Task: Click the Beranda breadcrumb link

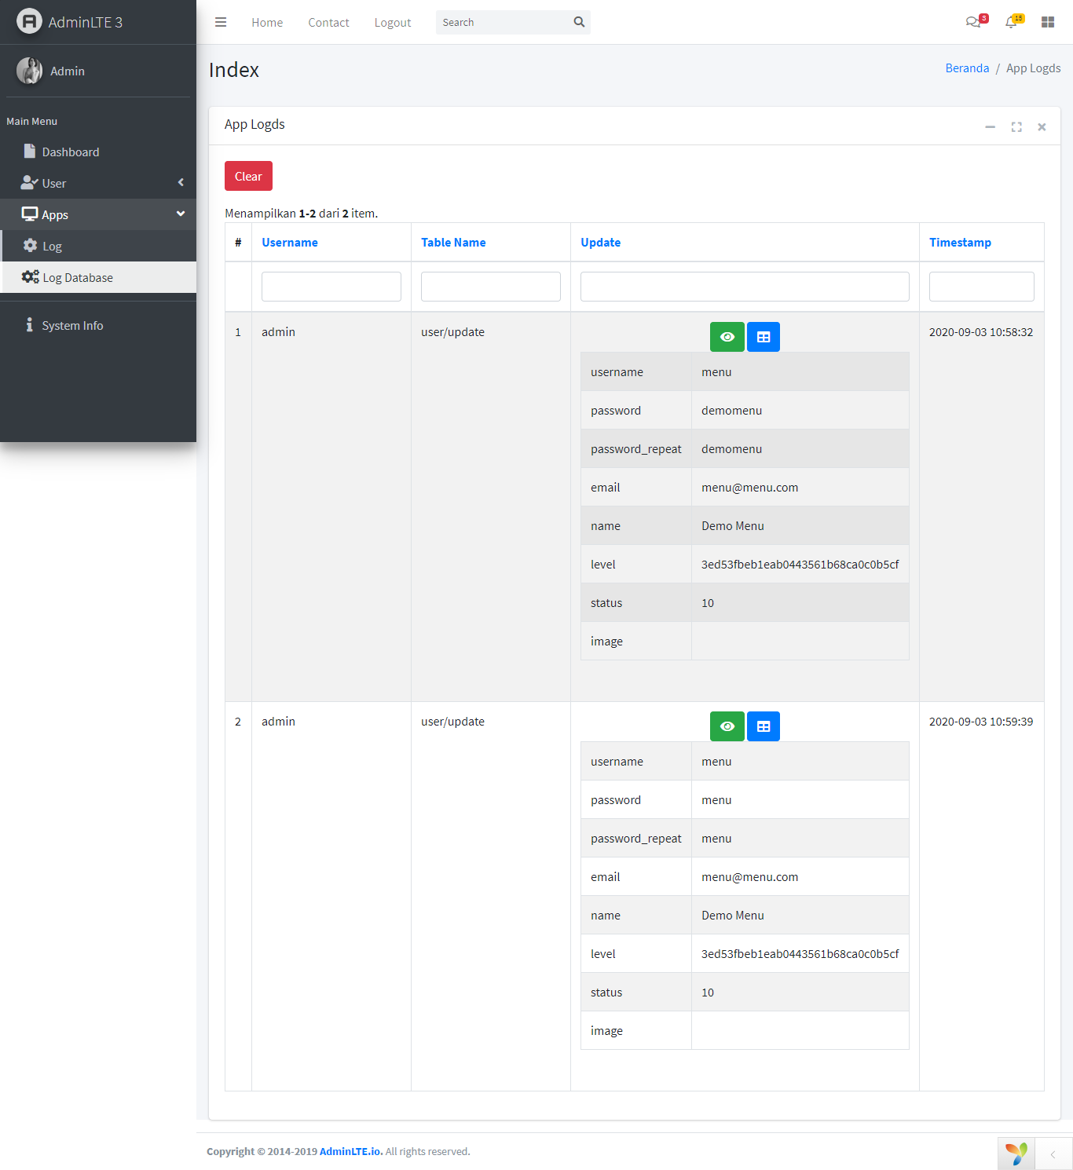Action: click(x=967, y=68)
